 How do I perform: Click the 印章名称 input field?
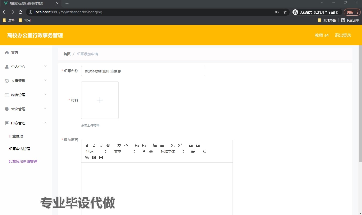coord(143,71)
